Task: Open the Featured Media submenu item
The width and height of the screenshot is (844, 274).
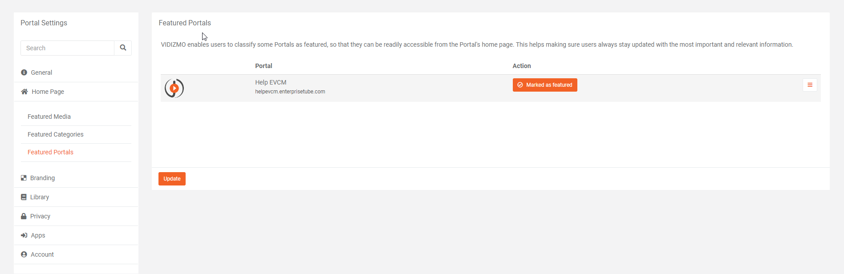Action: pos(49,117)
